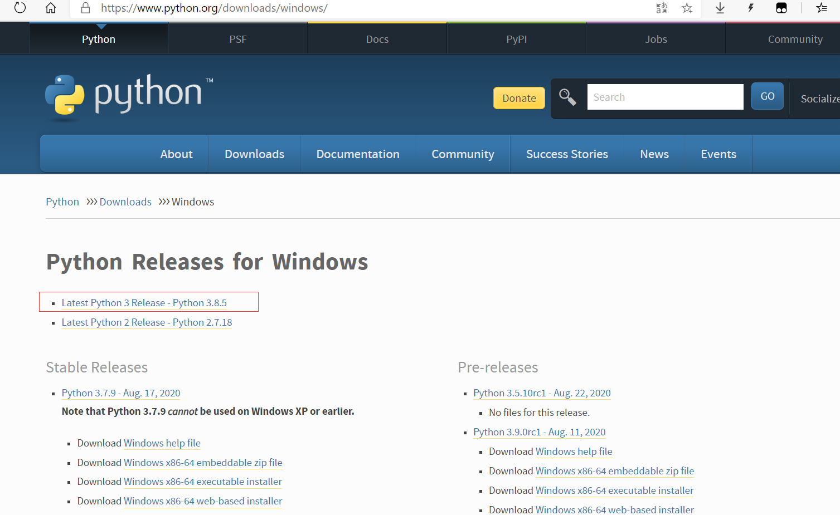Open Python 3.5.10rc1 - Aug. 22, 2020 link
840x515 pixels.
542,393
